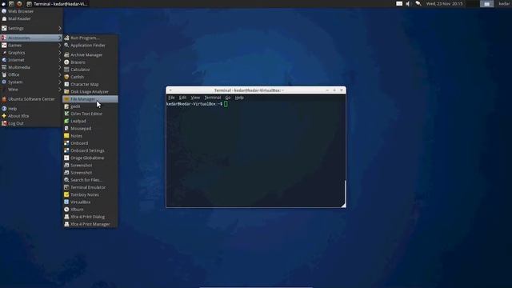Select About Xfce menu entry
The height and width of the screenshot is (288, 512).
click(x=31, y=116)
